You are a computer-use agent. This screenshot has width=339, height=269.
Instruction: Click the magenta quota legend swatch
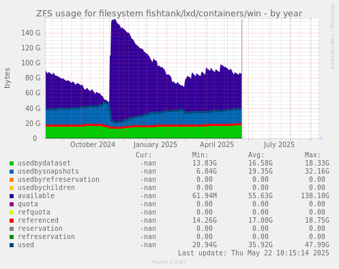tap(12, 204)
